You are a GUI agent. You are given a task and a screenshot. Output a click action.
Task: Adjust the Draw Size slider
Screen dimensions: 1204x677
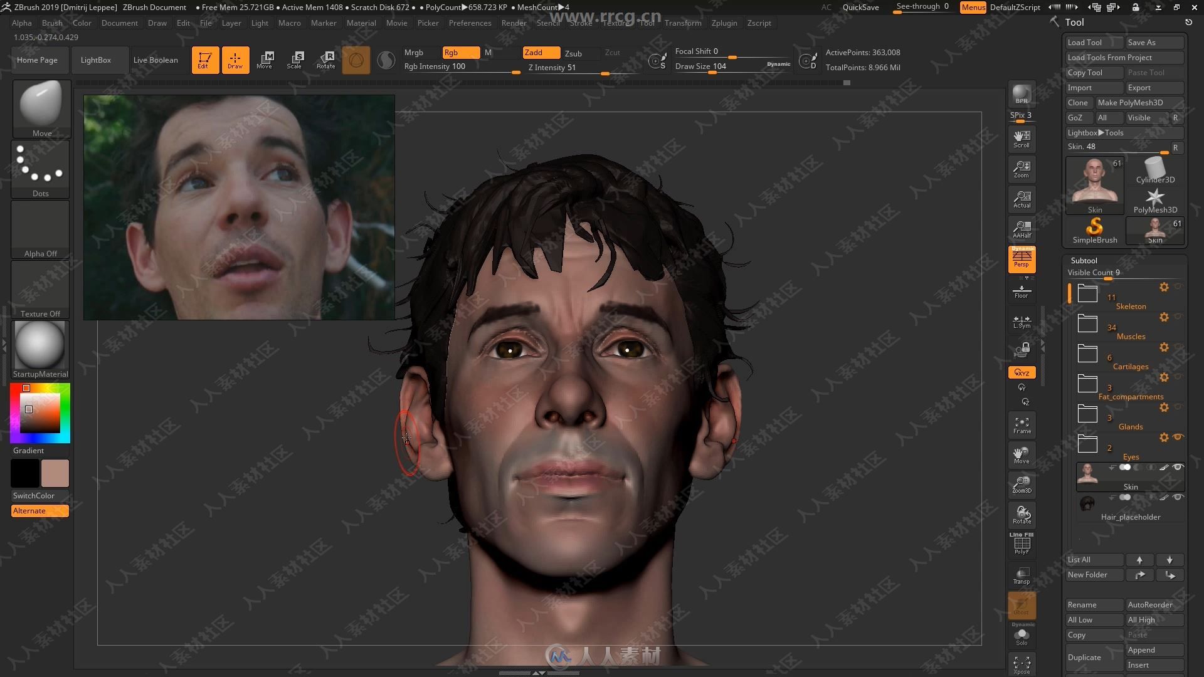tap(732, 66)
